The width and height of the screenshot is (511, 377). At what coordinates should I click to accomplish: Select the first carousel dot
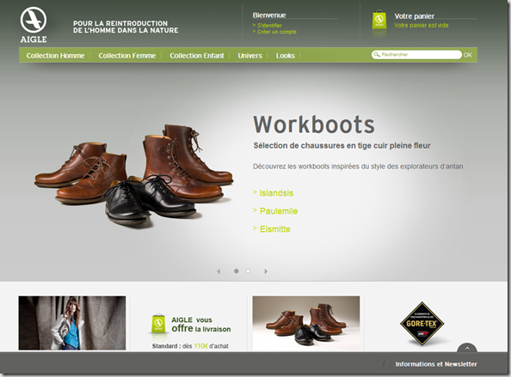[237, 271]
